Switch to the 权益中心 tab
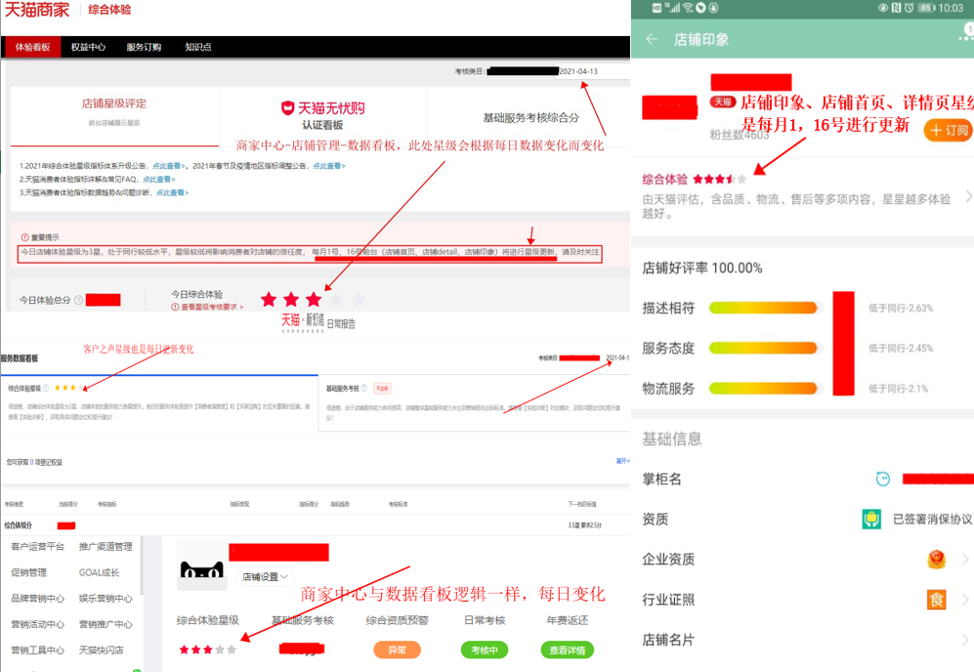 coord(88,47)
